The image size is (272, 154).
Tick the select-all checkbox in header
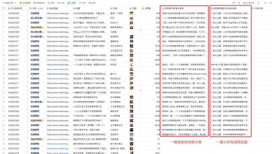point(4,8)
